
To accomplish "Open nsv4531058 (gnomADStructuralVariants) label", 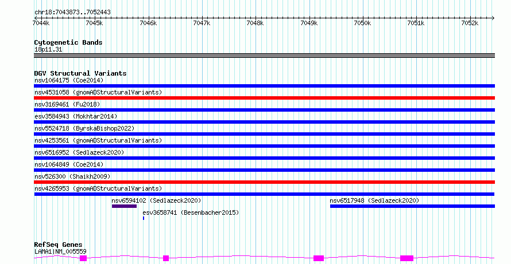I will [x=98, y=92].
